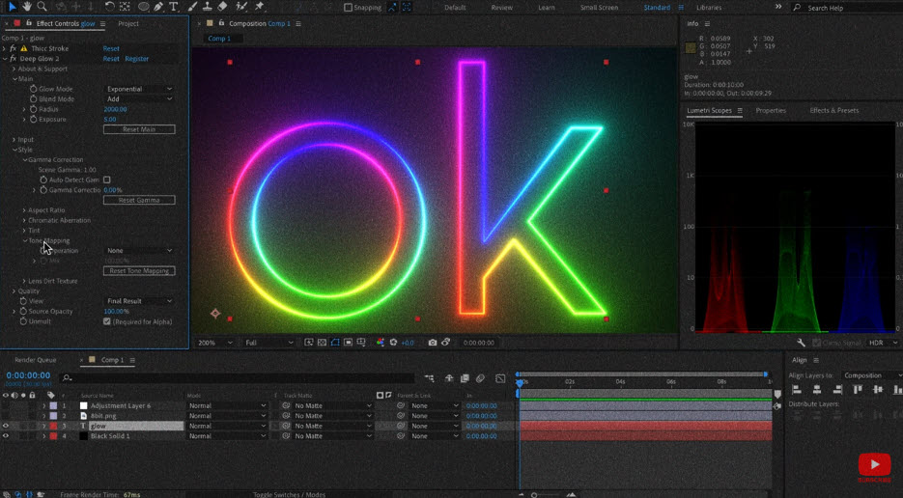
Task: Select the Pen tool
Action: (158, 7)
